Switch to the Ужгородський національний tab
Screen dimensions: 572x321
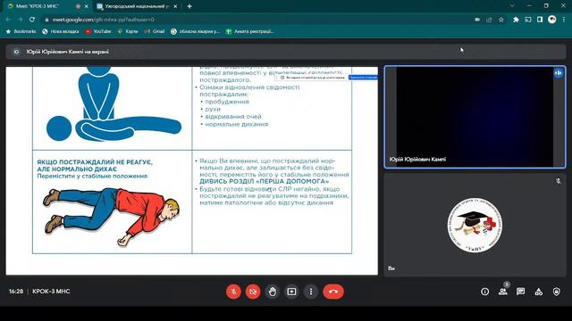click(x=137, y=6)
